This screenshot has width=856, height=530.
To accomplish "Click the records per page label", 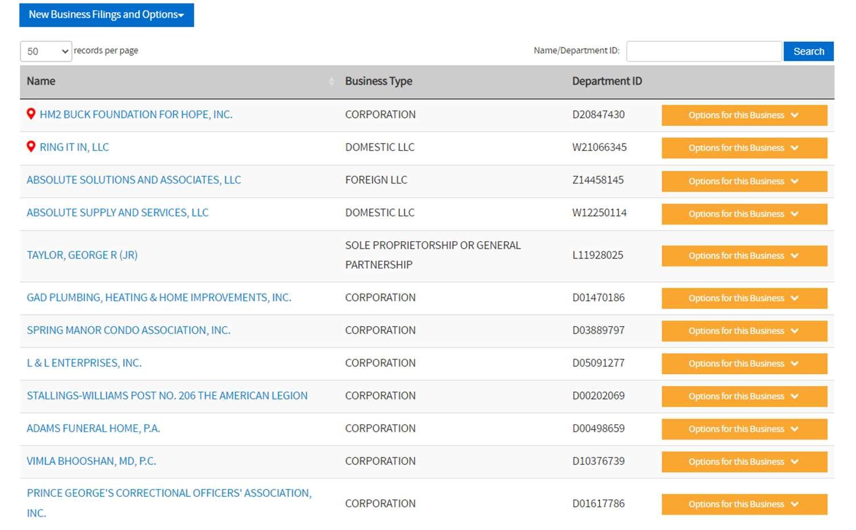I will pyautogui.click(x=106, y=51).
